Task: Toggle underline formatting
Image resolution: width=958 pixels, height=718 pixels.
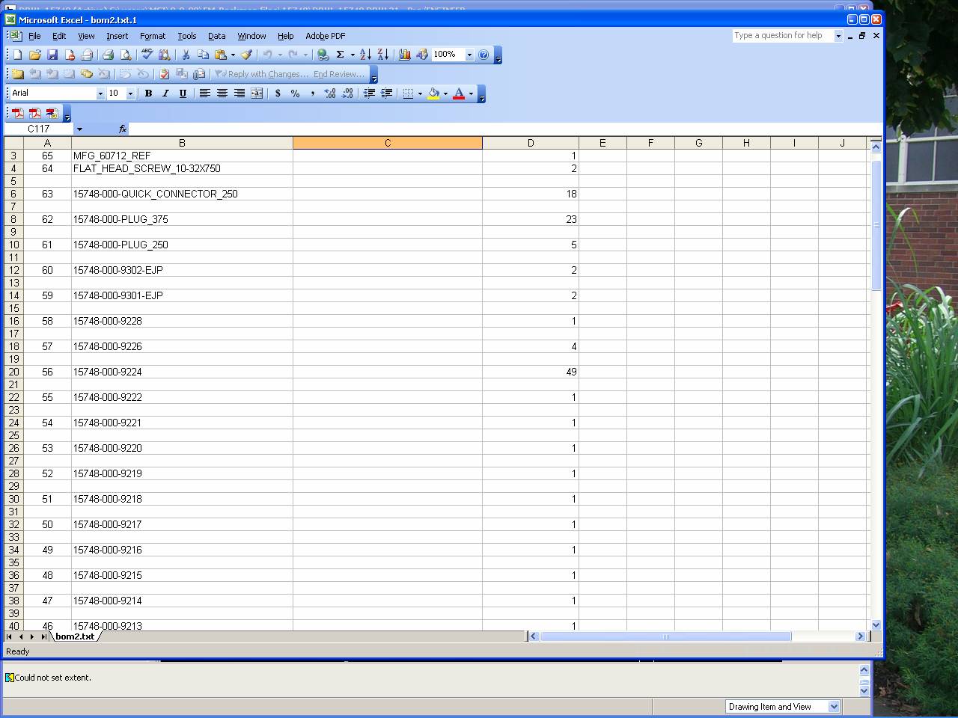Action: (183, 93)
